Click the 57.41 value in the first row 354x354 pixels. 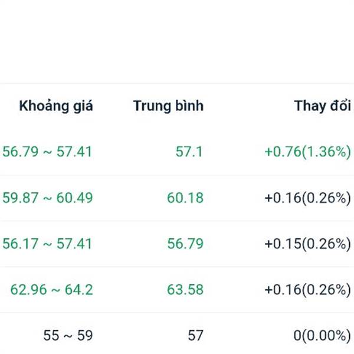74,152
